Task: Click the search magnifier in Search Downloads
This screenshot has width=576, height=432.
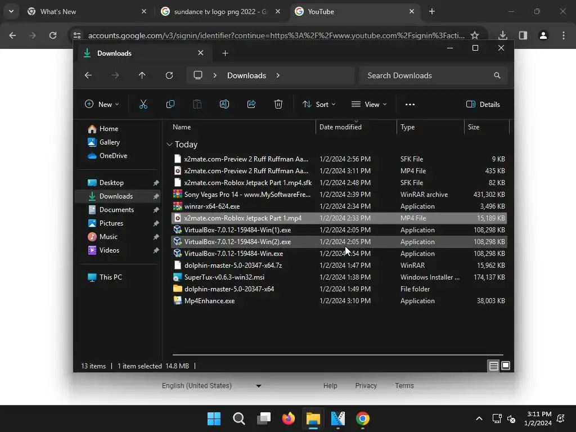Action: pyautogui.click(x=497, y=75)
